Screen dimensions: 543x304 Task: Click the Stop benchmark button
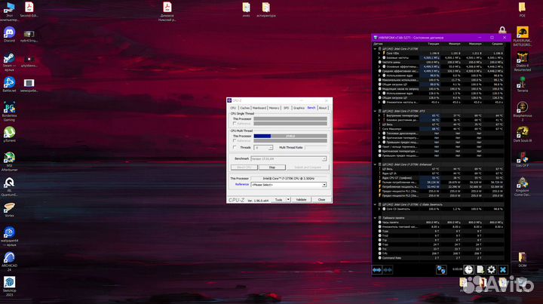(272, 167)
